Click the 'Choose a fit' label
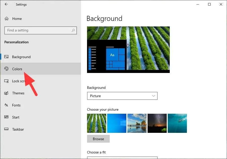 (x=96, y=152)
